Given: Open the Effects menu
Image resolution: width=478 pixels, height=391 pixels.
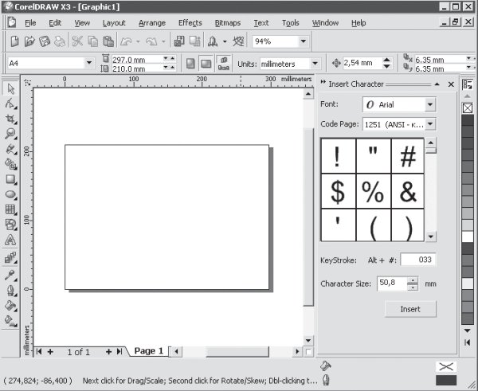Looking at the screenshot, I should [190, 23].
